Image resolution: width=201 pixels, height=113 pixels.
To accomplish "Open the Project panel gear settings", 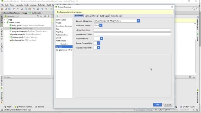I will click(45, 16).
